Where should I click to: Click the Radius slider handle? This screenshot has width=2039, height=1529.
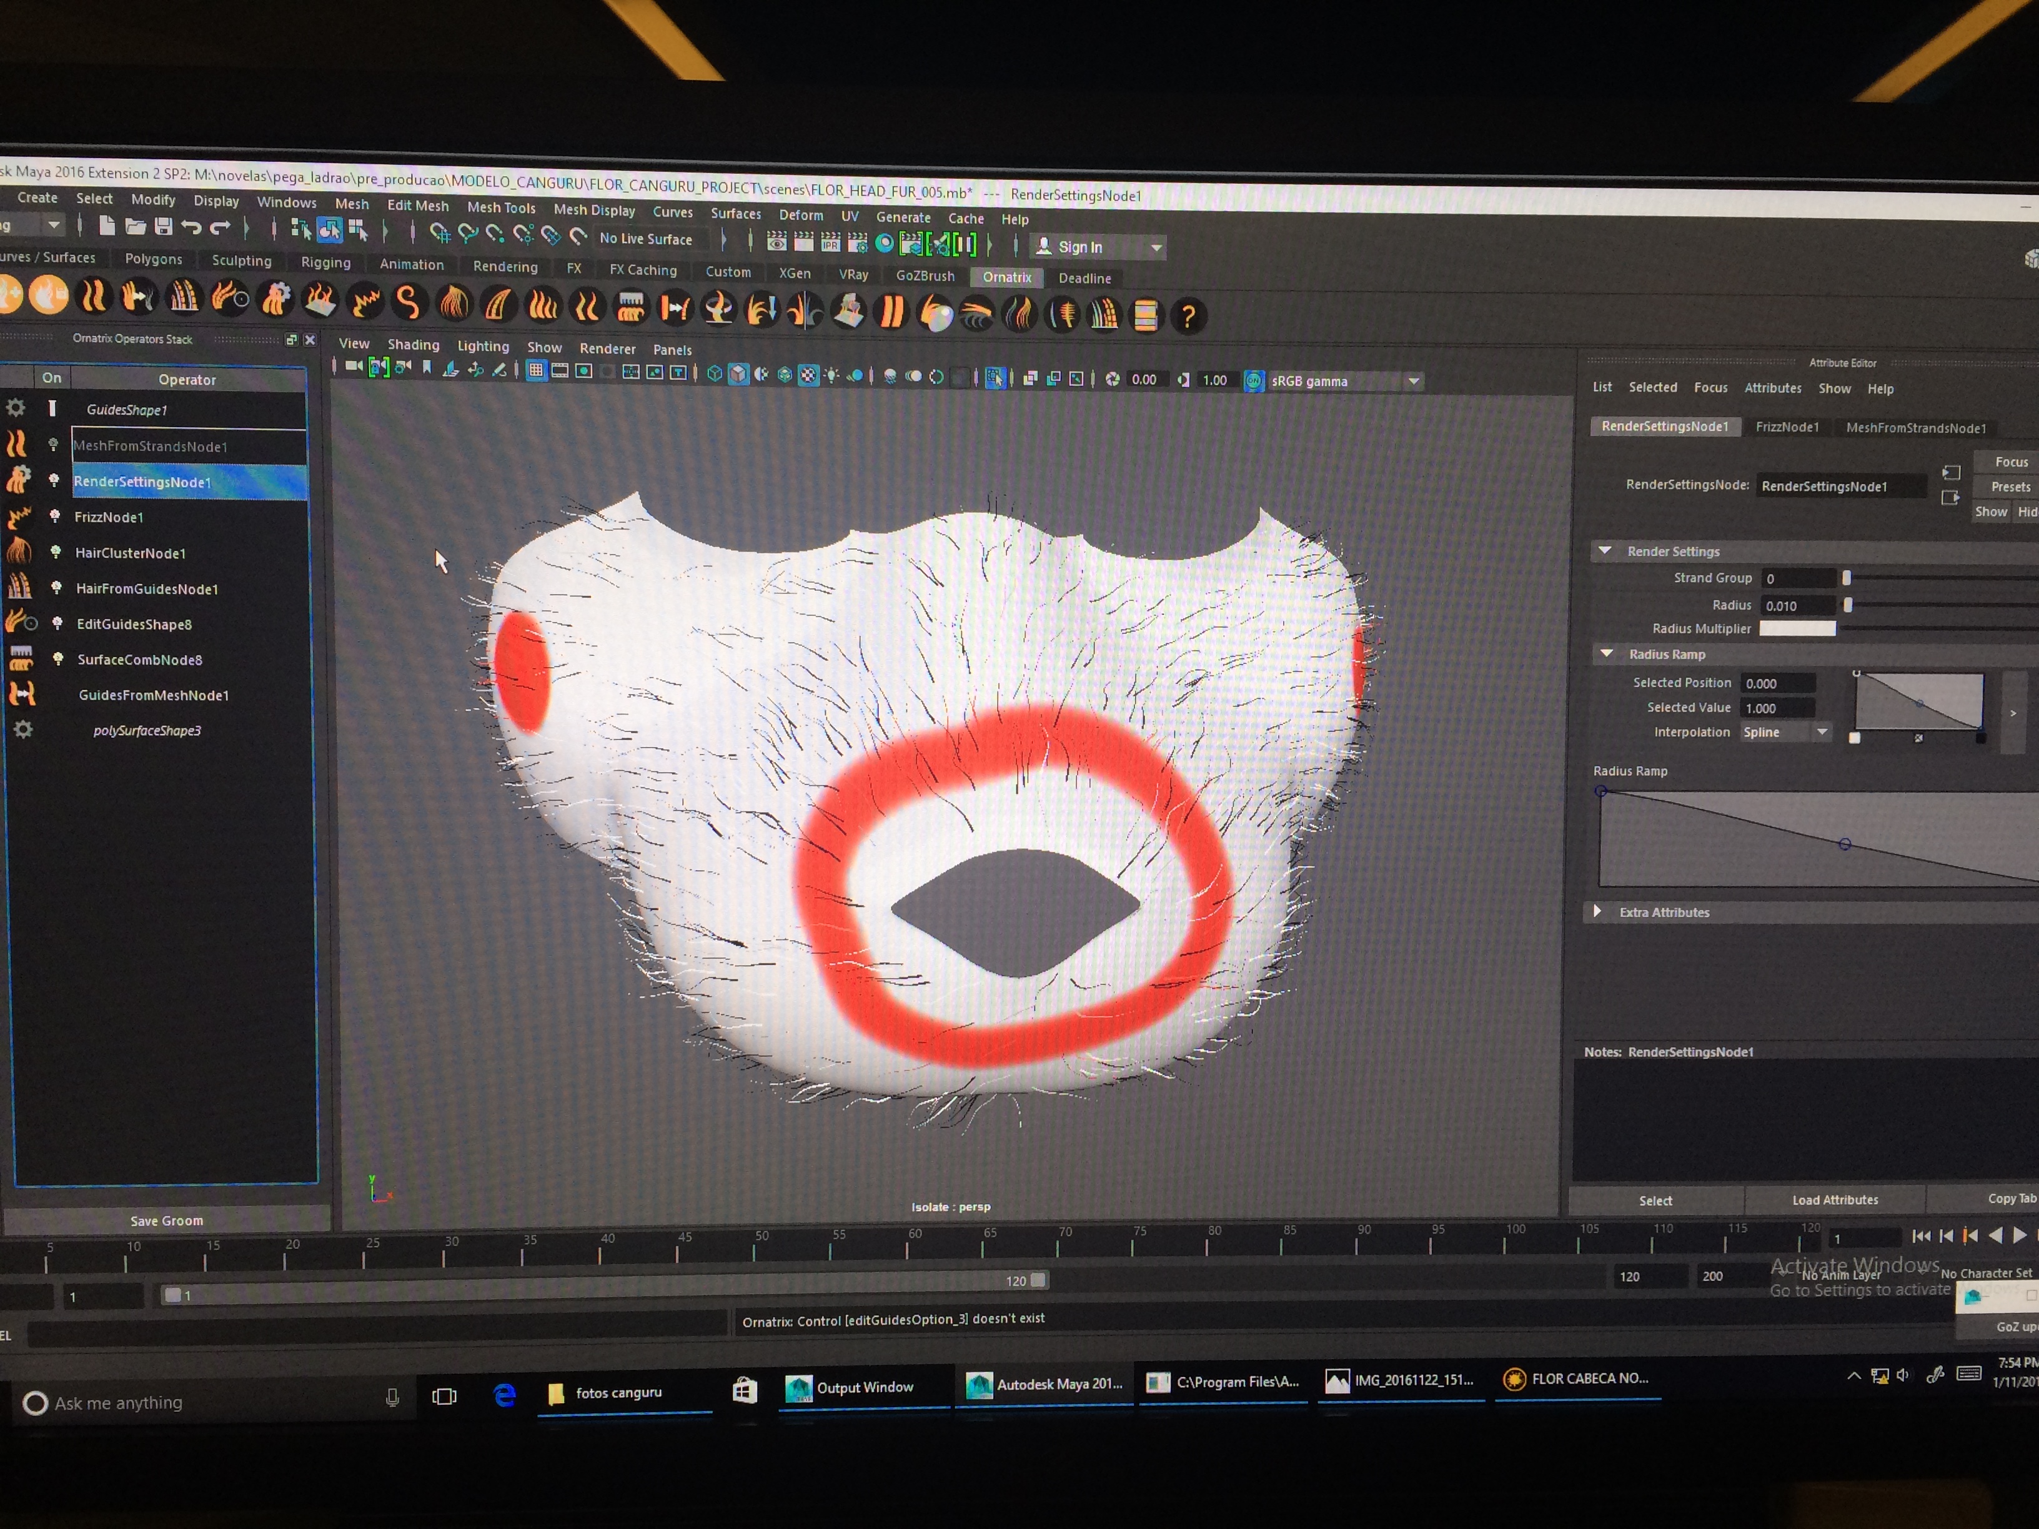1848,605
